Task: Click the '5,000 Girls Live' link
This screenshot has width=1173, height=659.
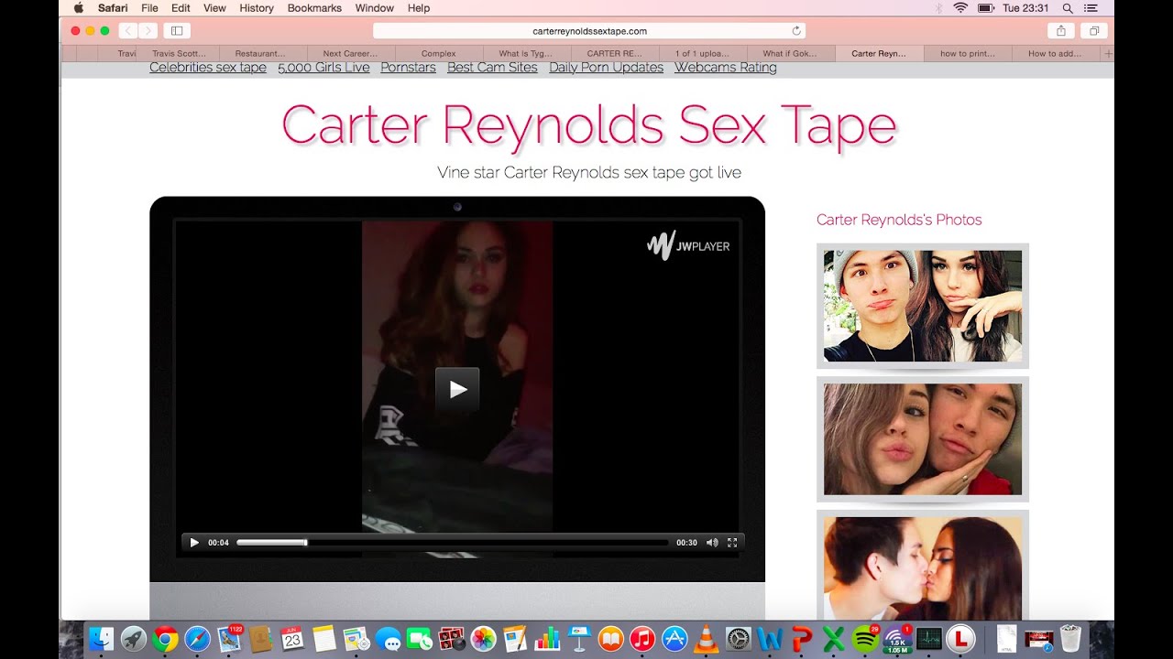Action: coord(323,68)
